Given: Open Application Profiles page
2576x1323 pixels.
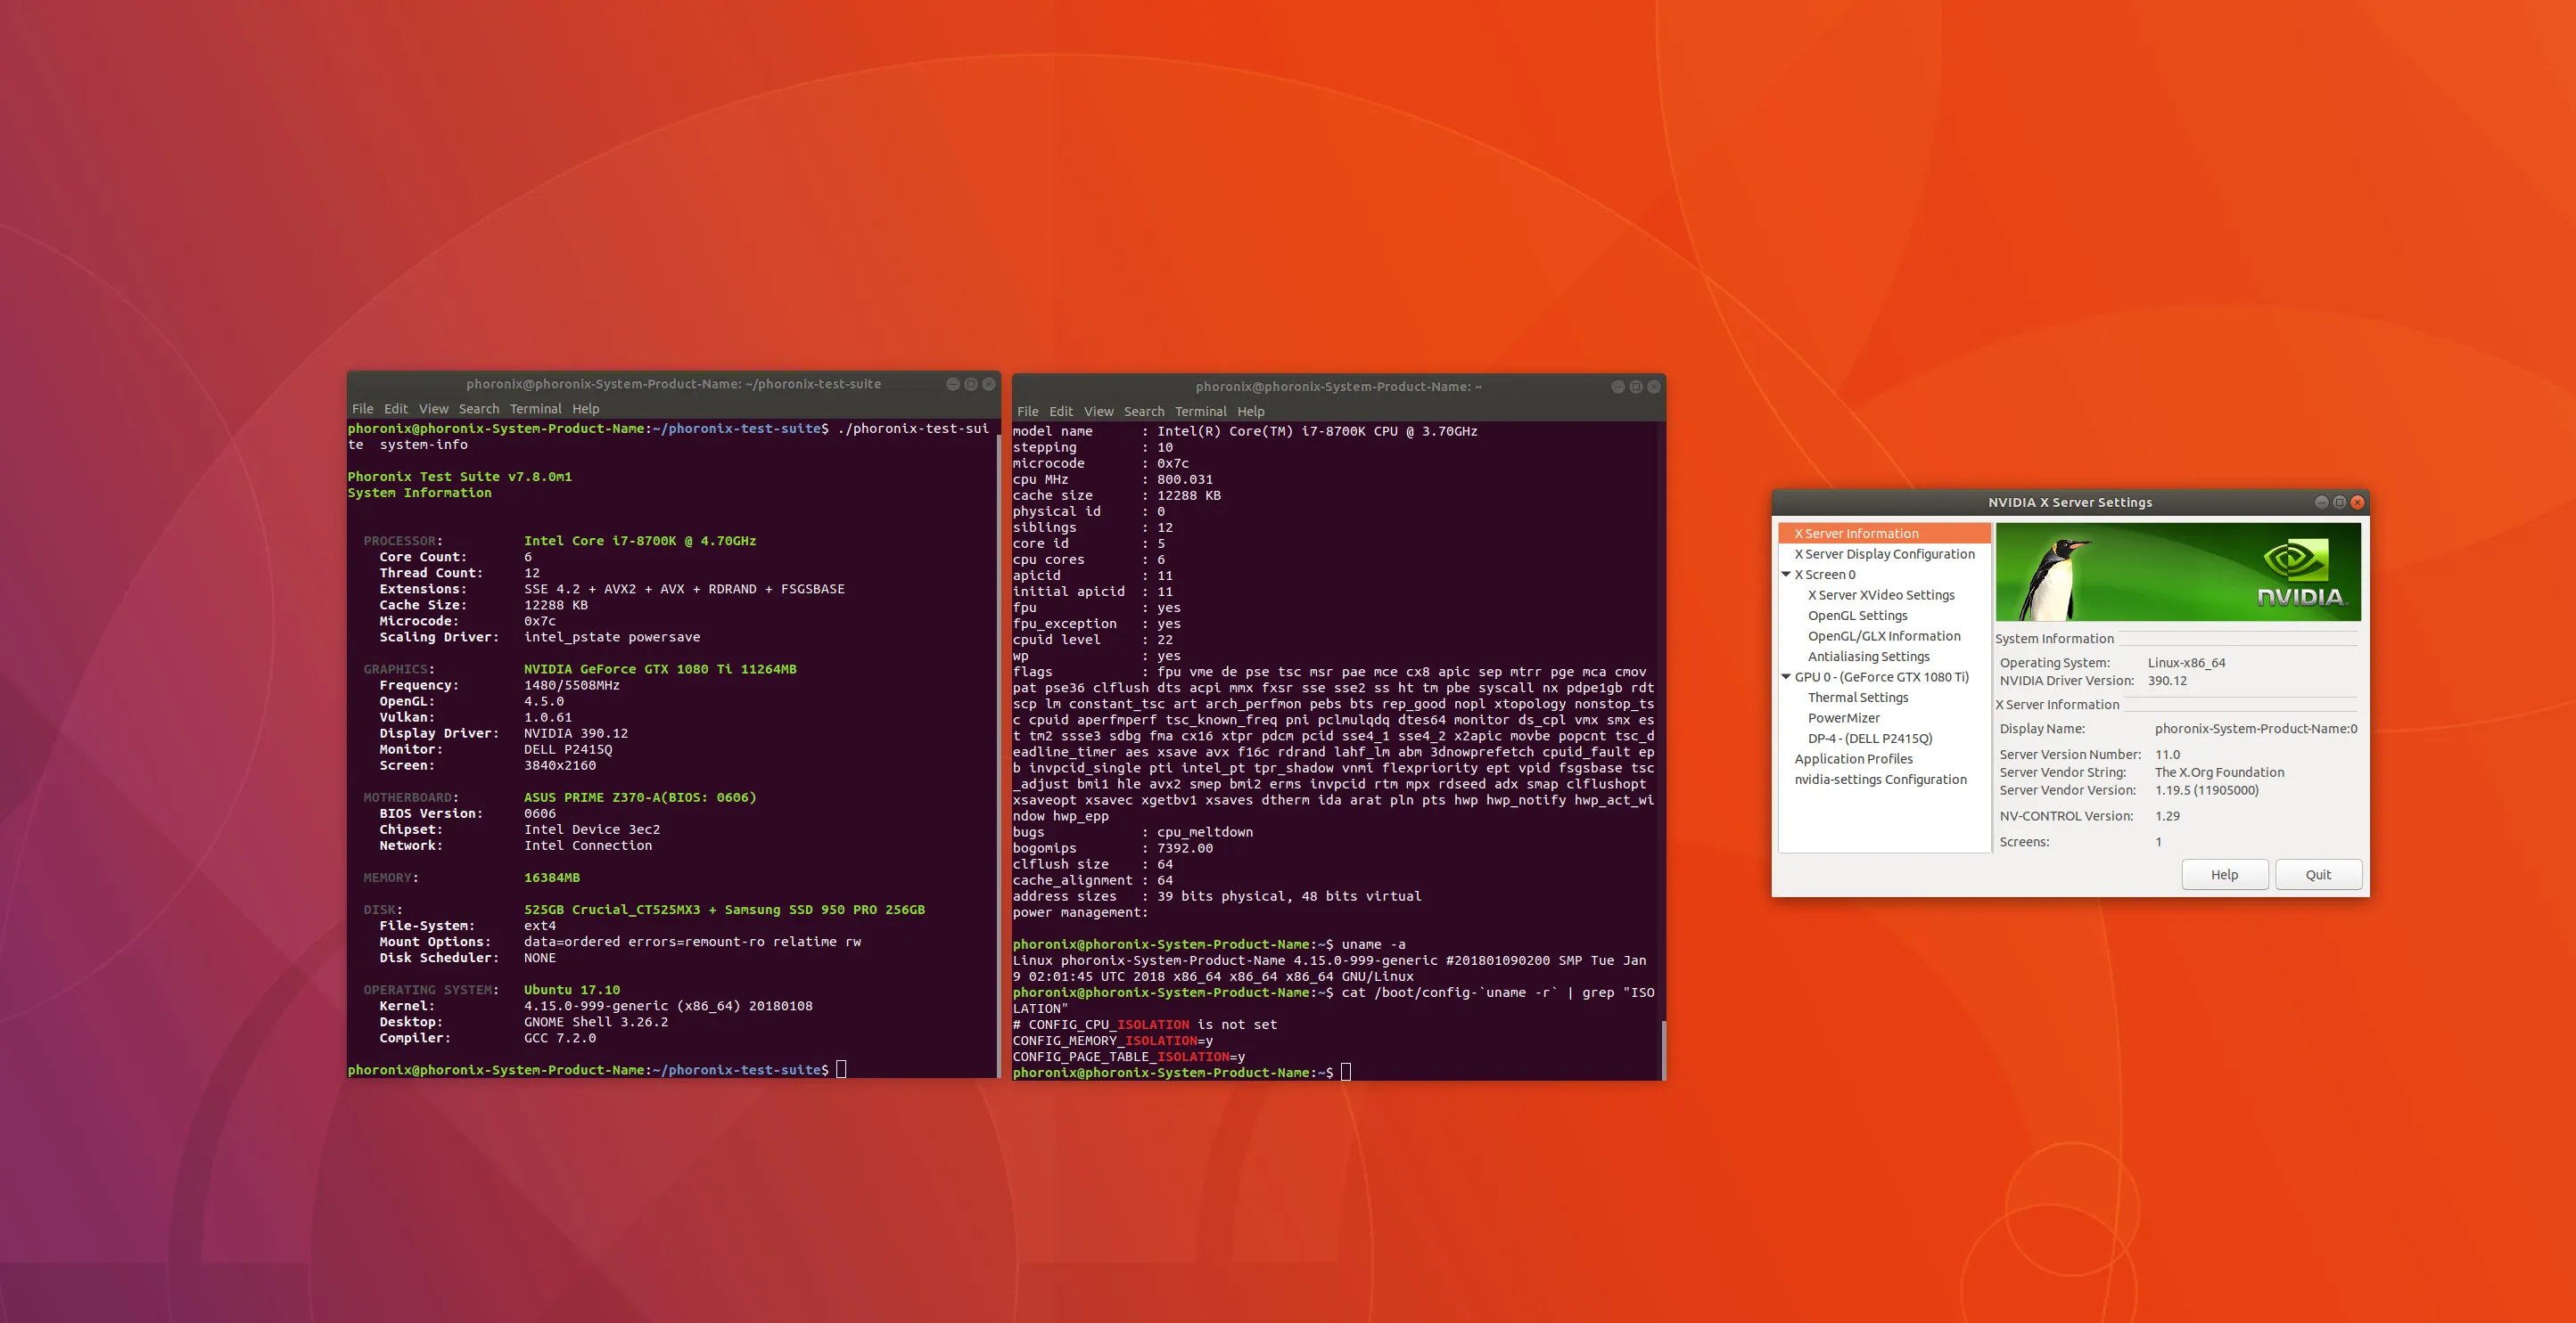Looking at the screenshot, I should pyautogui.click(x=1853, y=758).
